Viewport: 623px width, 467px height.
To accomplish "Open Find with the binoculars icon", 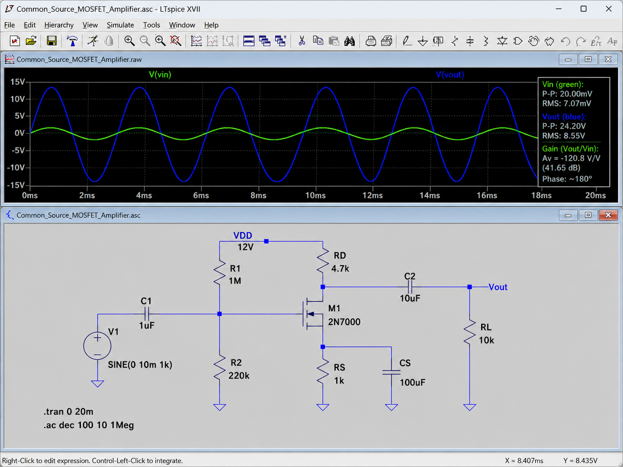I will point(349,41).
